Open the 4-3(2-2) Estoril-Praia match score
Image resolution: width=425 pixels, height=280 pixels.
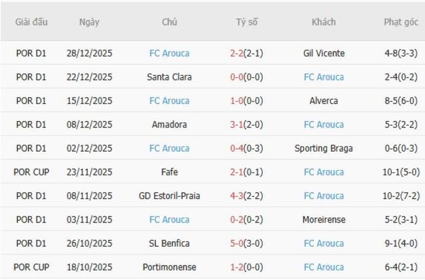[x=246, y=196]
